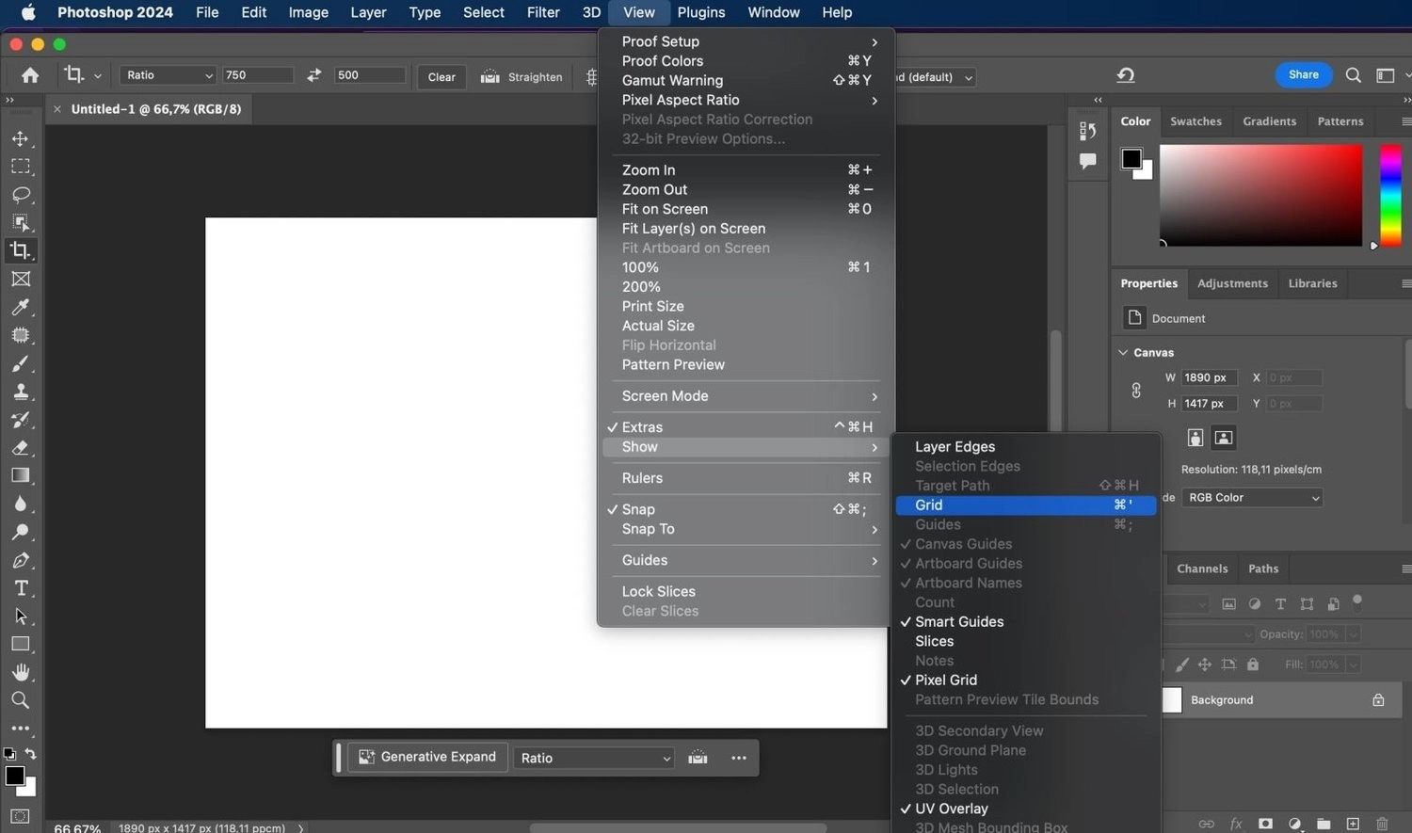Select the Eyedropper tool
The width and height of the screenshot is (1412, 833).
click(20, 307)
